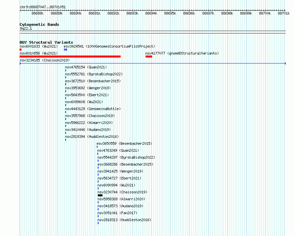Click the red nsv4177077 gnomAD variant bar
The width and height of the screenshot is (295, 236).
coord(149,57)
